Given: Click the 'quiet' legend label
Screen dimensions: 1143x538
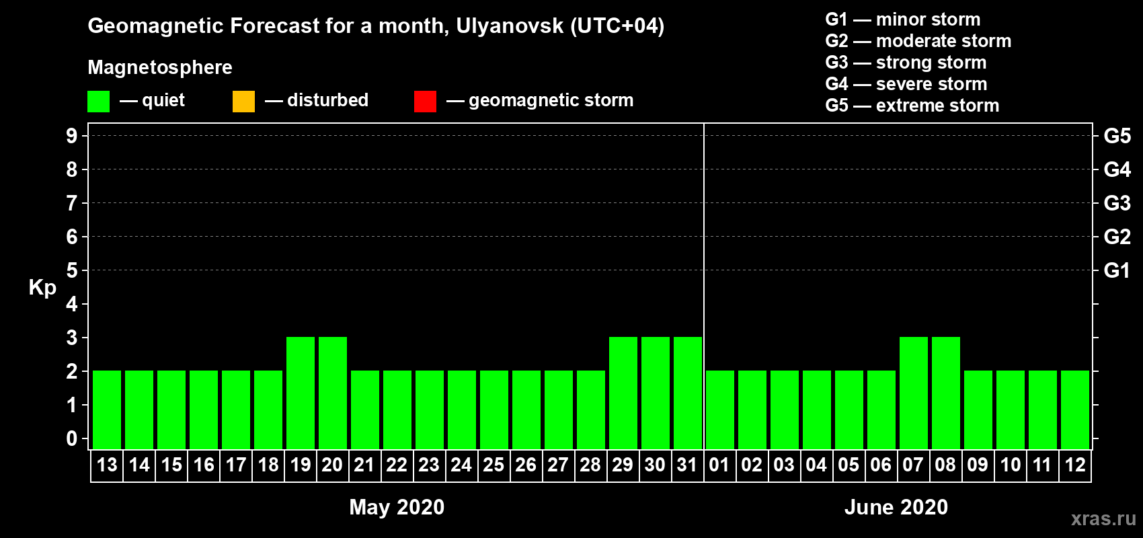Looking at the screenshot, I should 163,101.
